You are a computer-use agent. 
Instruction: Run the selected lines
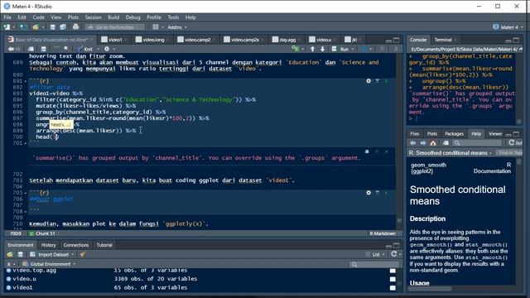click(341, 50)
